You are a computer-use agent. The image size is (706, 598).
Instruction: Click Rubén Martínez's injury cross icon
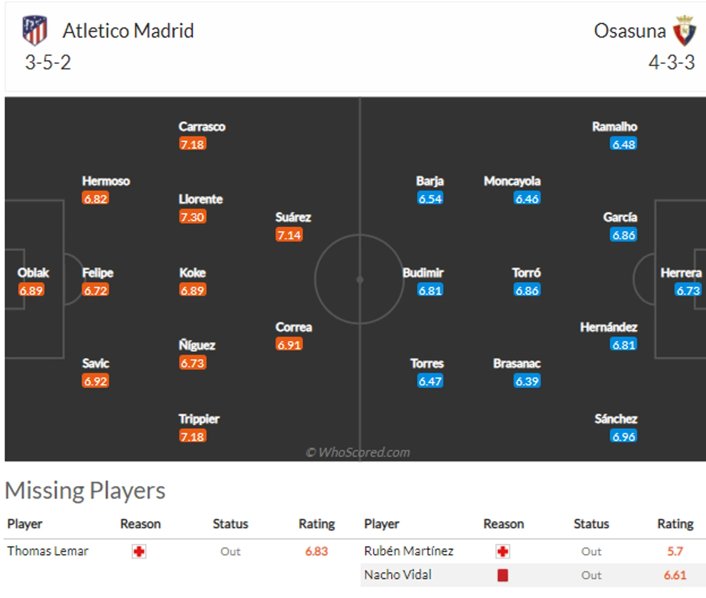coord(503,552)
